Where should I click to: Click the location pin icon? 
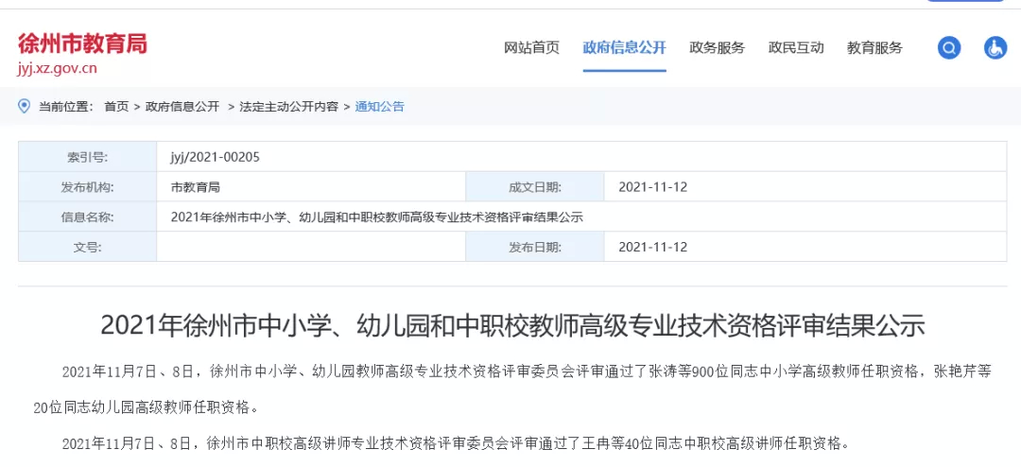(24, 106)
